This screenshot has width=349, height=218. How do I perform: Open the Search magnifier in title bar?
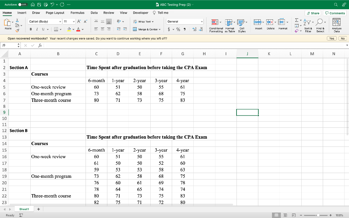tap(336, 4)
